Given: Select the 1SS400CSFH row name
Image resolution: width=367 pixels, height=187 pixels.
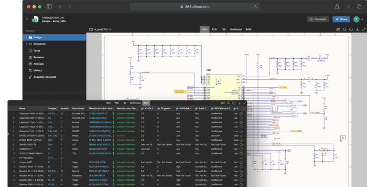Looking at the screenshot, I should click(25, 149).
